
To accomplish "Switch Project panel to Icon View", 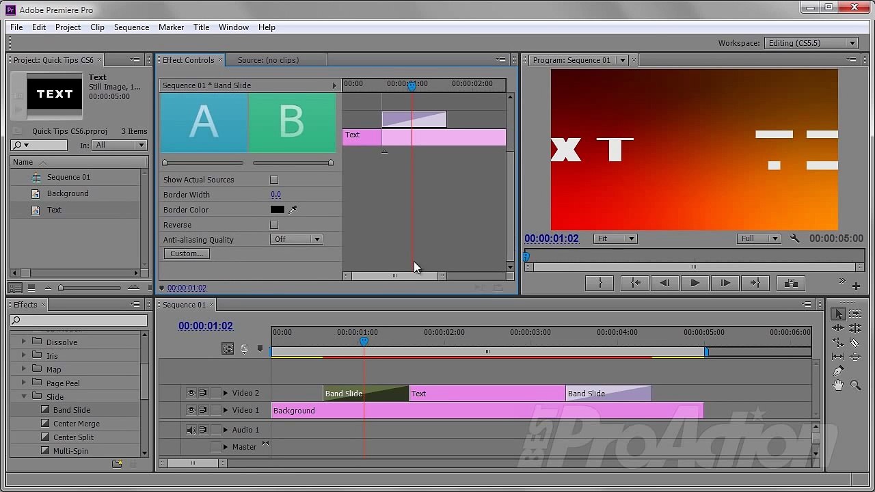I will tap(30, 288).
